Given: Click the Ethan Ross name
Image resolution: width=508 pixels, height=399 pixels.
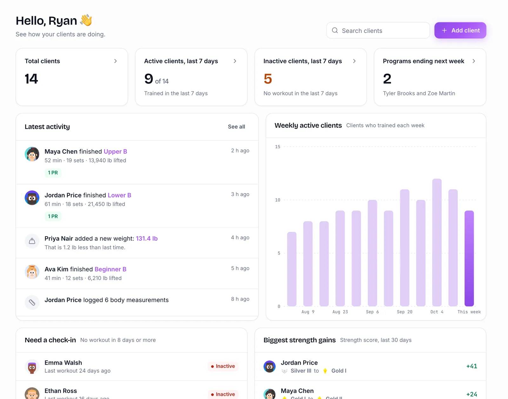Looking at the screenshot, I should tap(61, 391).
